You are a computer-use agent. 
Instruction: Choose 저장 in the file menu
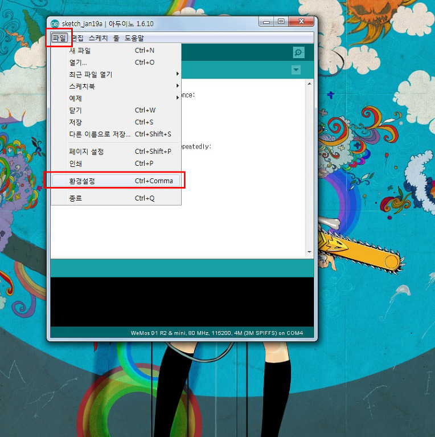(x=116, y=122)
